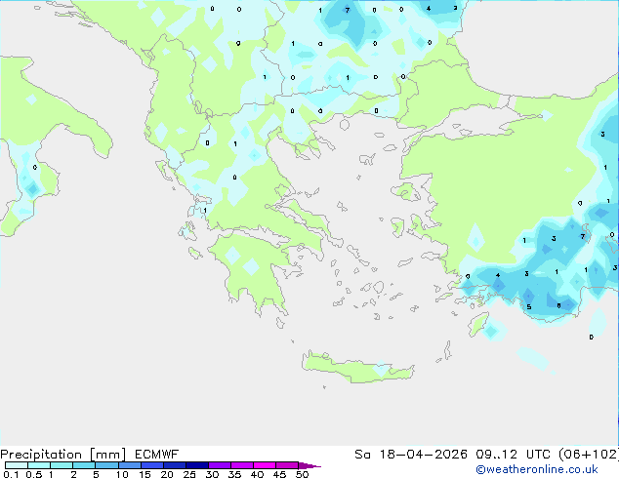The image size is (619, 478).
Task: Click the island of Crete on the map
Action: click(x=357, y=367)
